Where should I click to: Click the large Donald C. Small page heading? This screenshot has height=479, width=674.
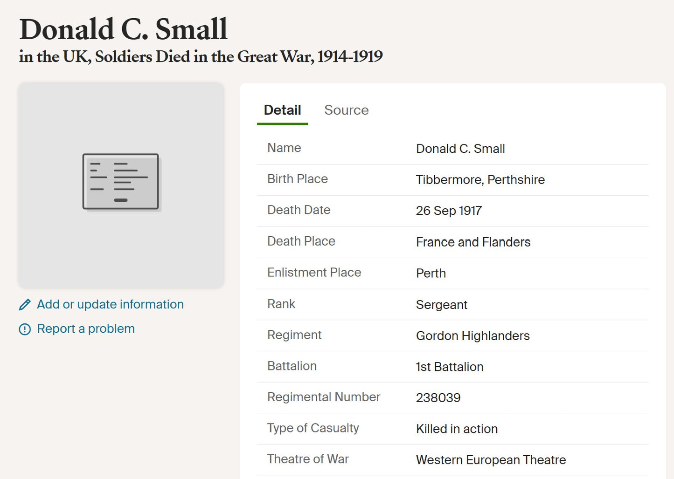123,29
